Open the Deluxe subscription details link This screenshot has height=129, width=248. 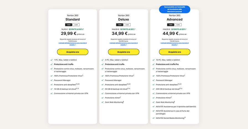coord(123,44)
